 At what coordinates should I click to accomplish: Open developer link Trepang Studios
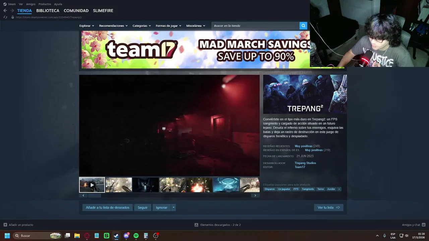tap(305, 163)
